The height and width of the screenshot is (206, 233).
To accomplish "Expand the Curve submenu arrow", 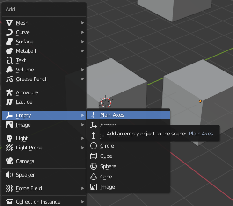I will pyautogui.click(x=83, y=32).
